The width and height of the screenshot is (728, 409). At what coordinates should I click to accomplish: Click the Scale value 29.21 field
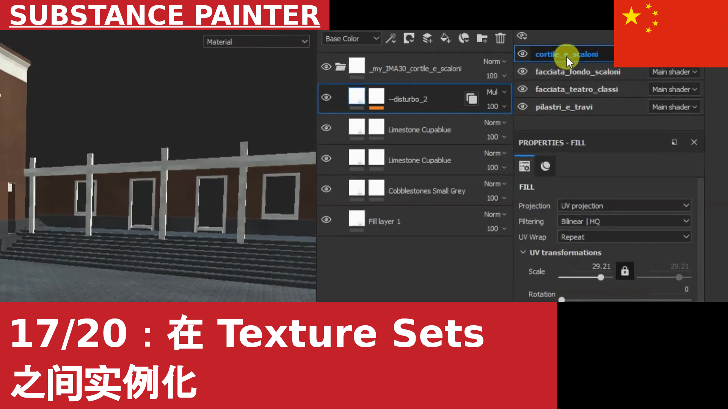(x=601, y=266)
